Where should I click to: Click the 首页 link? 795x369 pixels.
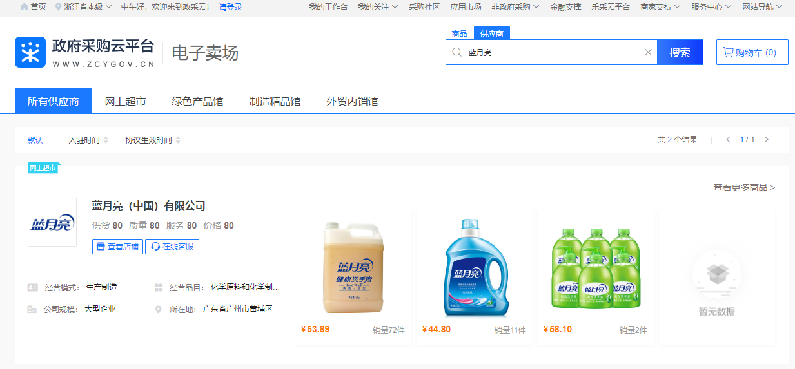tap(39, 6)
